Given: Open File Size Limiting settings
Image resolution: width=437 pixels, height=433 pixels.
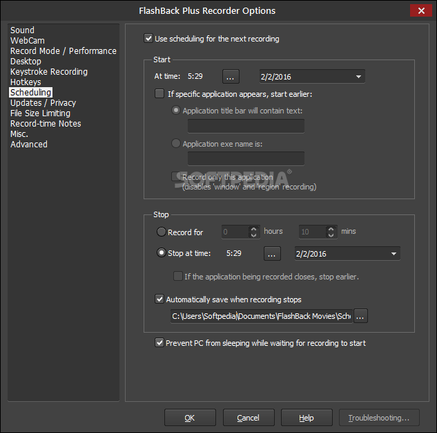Looking at the screenshot, I should click(x=40, y=113).
